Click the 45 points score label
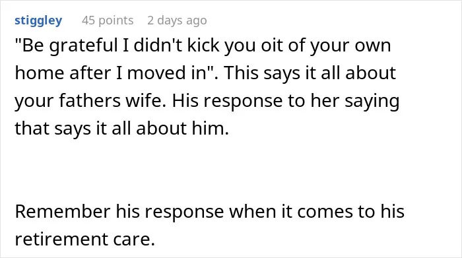Screen dimensions: 462x258 (108, 20)
